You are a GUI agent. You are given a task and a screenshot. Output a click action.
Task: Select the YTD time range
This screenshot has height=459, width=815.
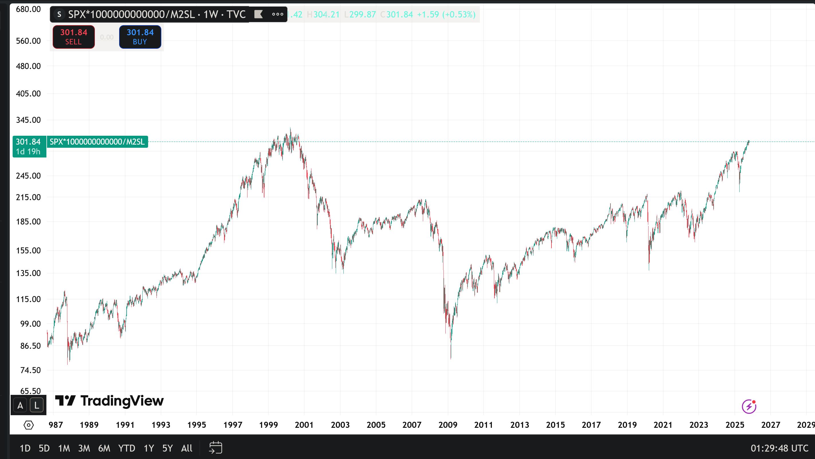127,448
